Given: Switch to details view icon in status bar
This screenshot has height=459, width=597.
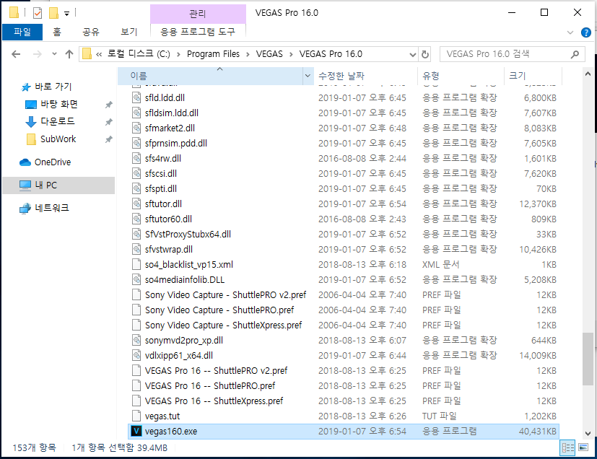Looking at the screenshot, I should pyautogui.click(x=567, y=447).
